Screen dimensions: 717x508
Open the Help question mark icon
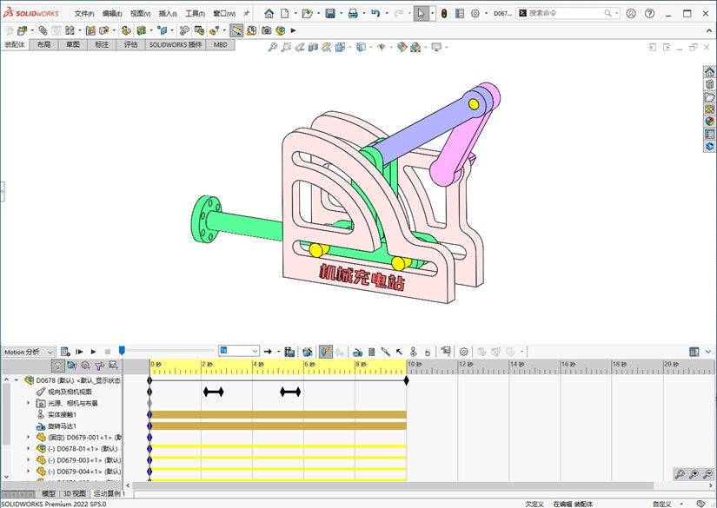click(649, 14)
